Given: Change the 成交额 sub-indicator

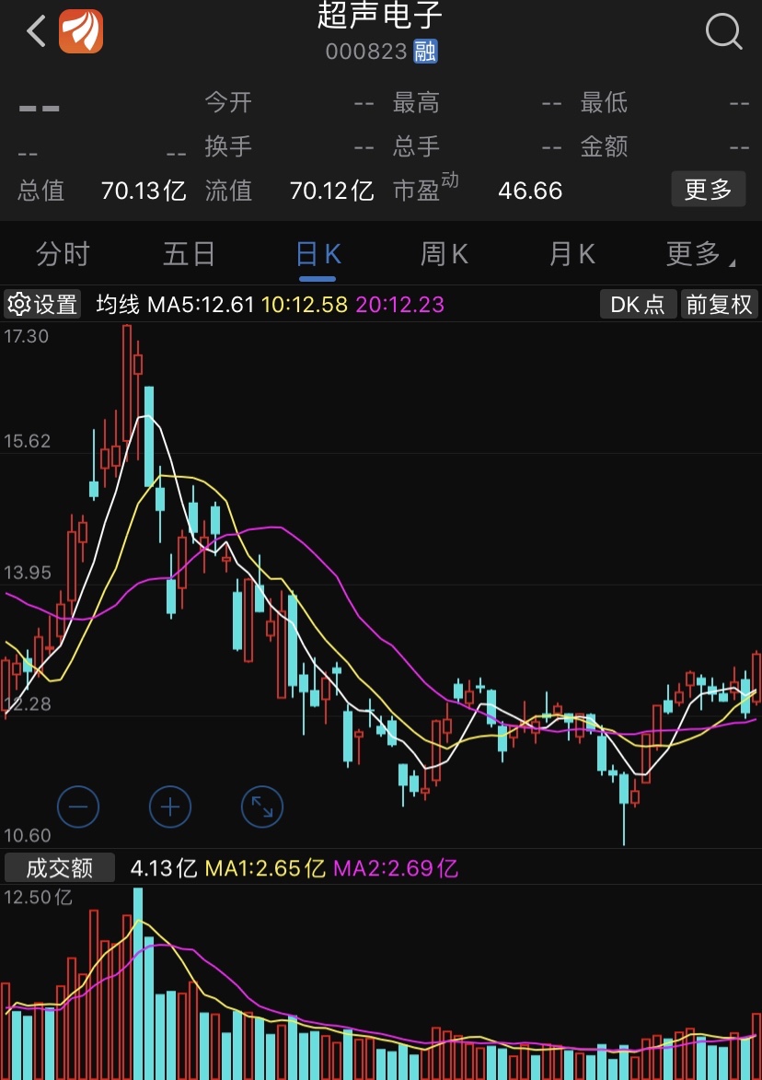Looking at the screenshot, I should [x=59, y=868].
